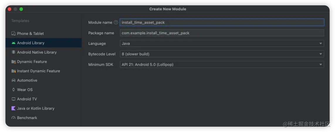Image resolution: width=335 pixels, height=132 pixels.
Task: Click the grey minimize window button
Action: point(15,9)
